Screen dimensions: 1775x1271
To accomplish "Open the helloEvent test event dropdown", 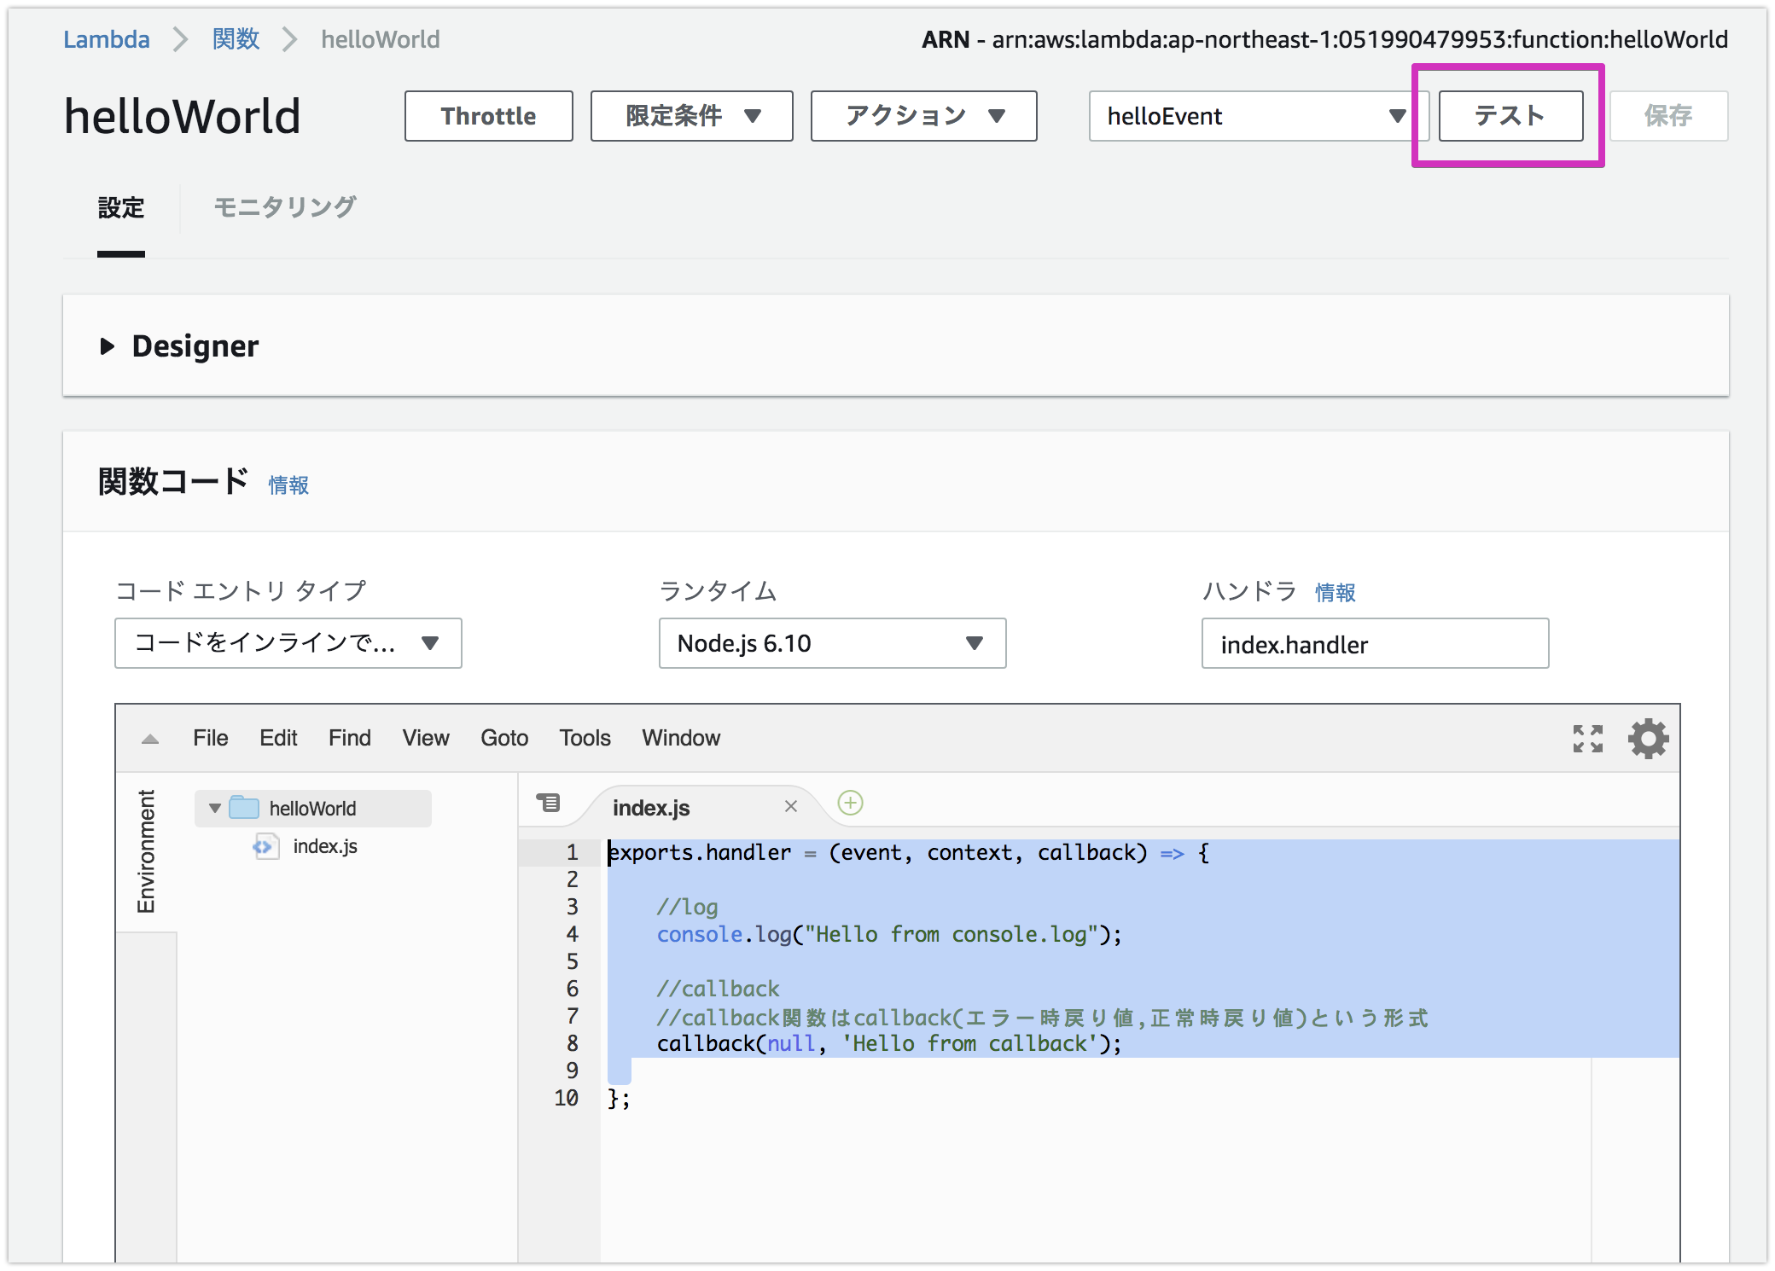I will click(x=1255, y=116).
